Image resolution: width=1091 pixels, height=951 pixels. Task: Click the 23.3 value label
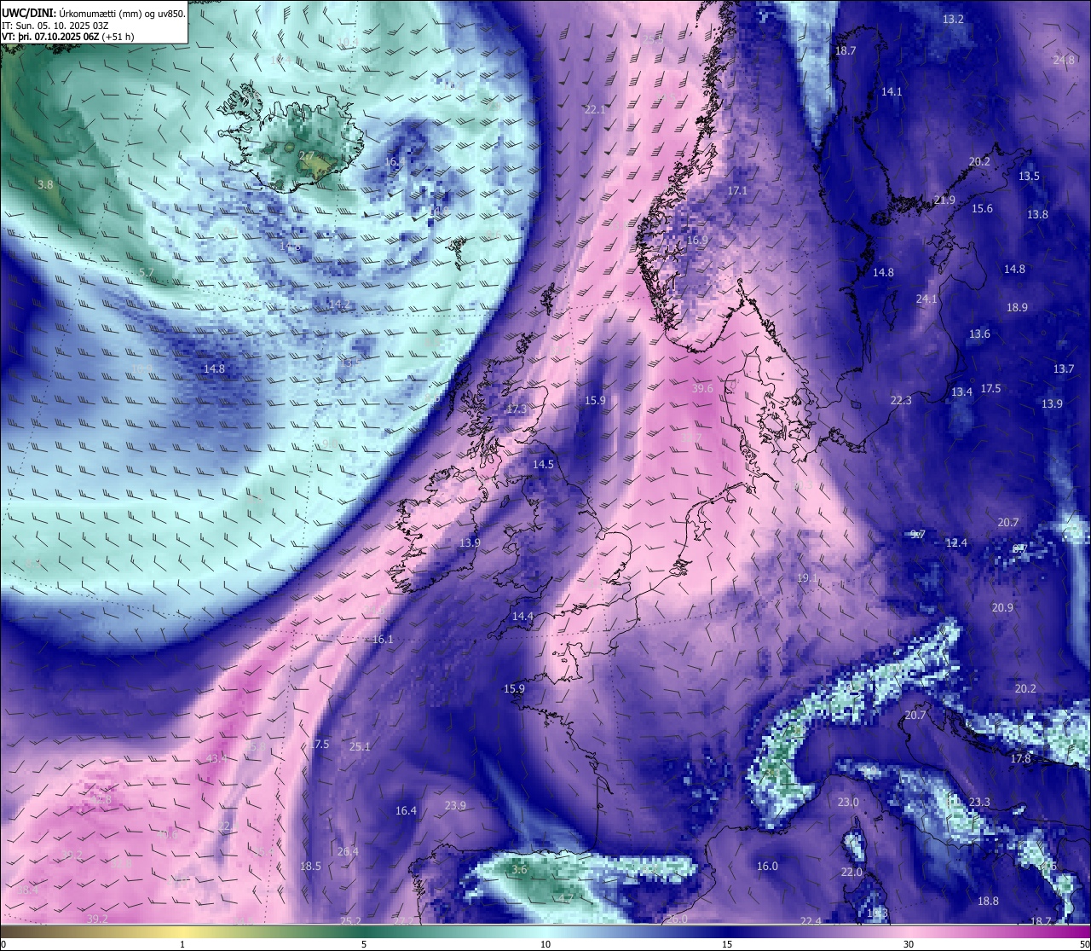tap(979, 802)
